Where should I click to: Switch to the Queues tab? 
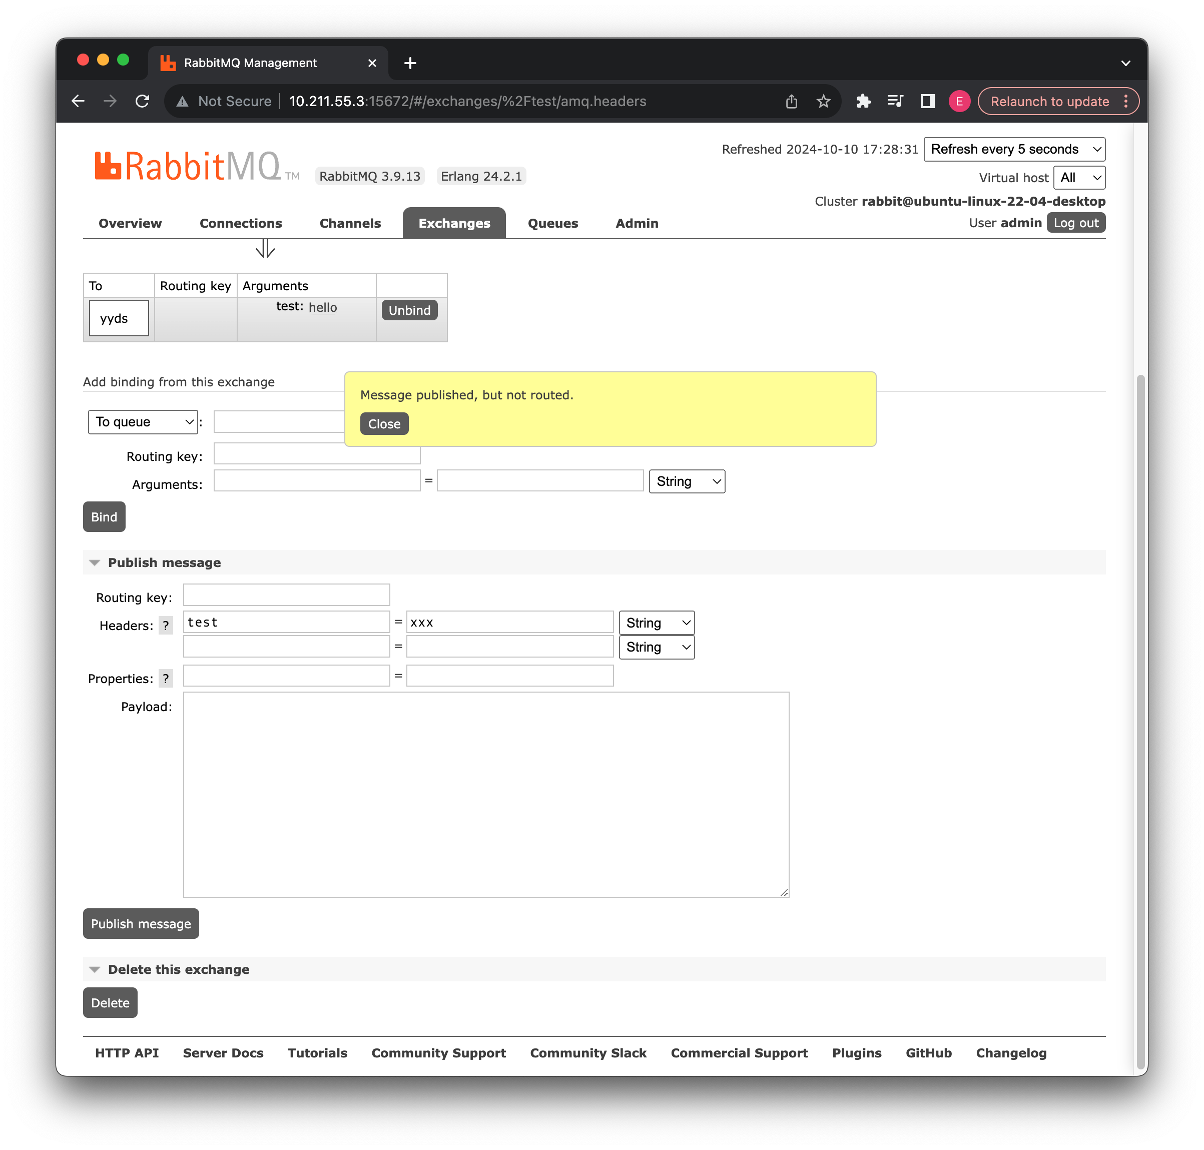tap(552, 223)
